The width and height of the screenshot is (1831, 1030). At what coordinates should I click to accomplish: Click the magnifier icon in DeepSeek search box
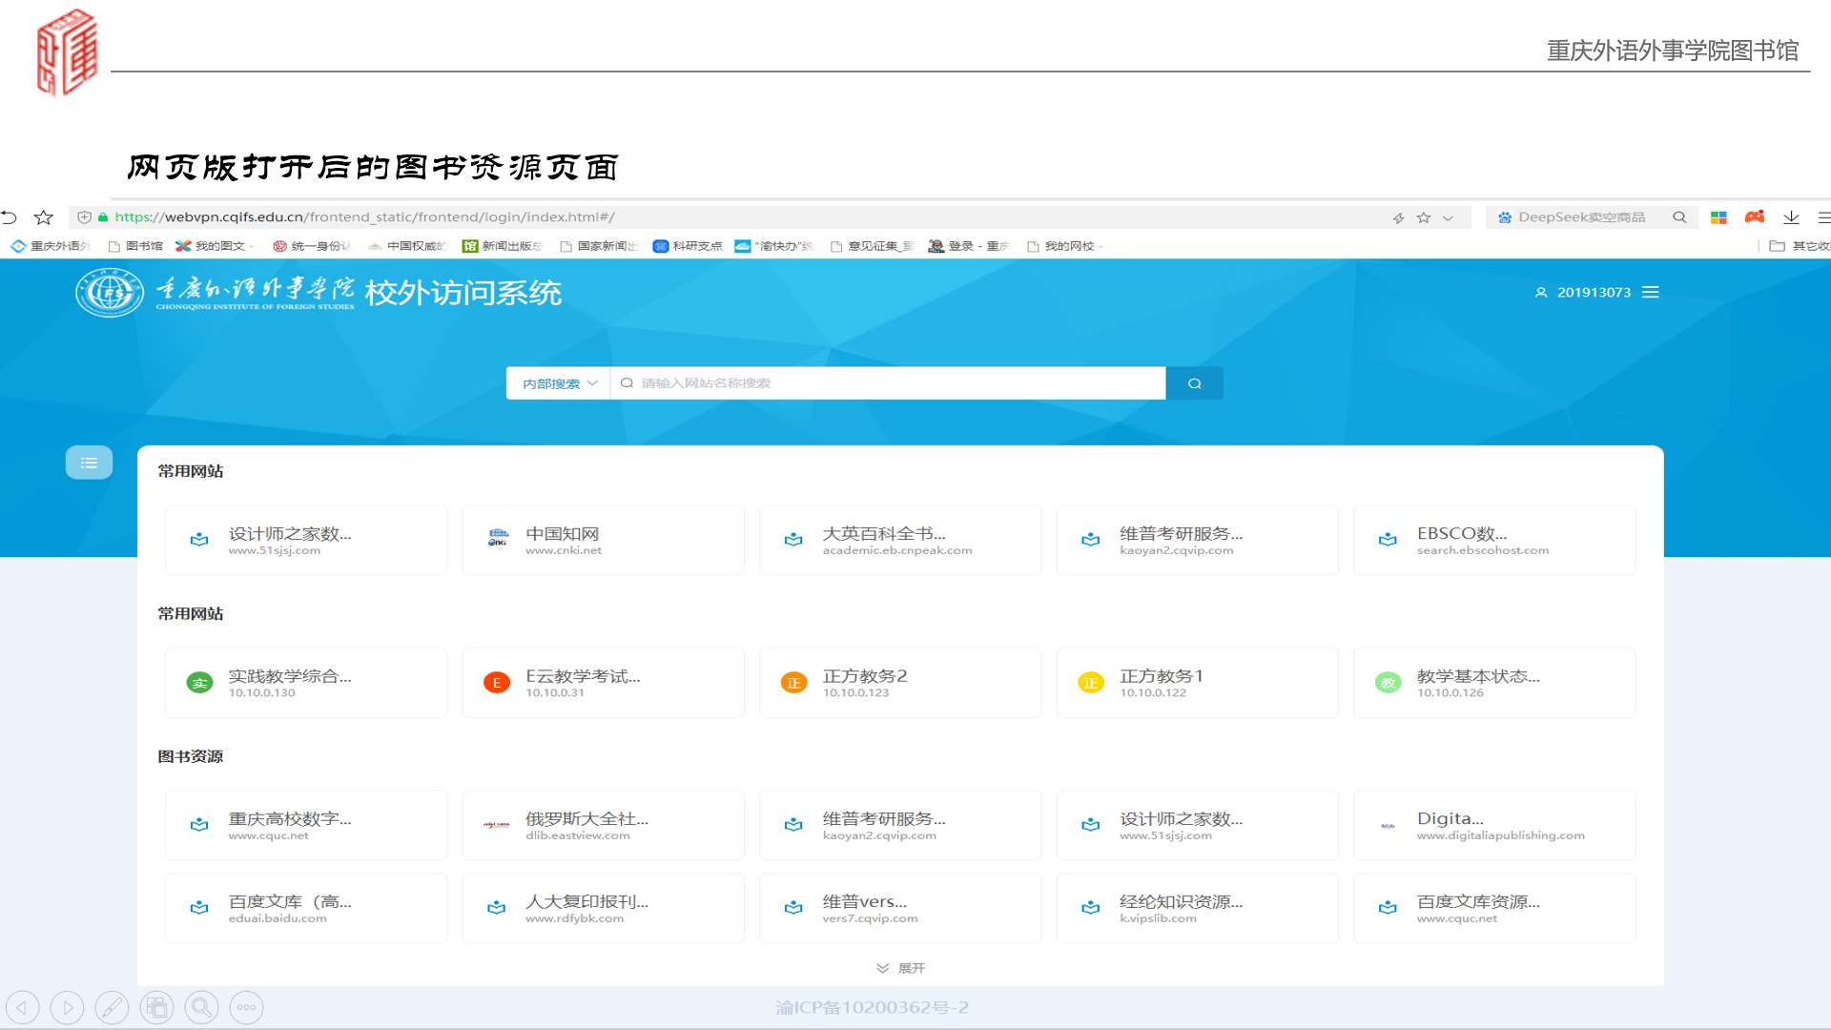(x=1679, y=217)
